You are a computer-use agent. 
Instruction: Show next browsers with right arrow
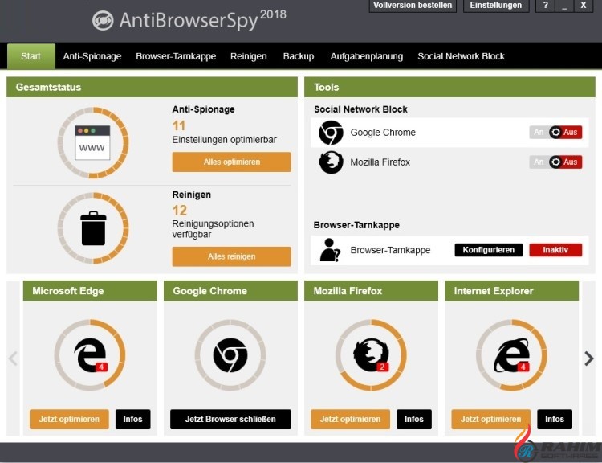pos(589,359)
